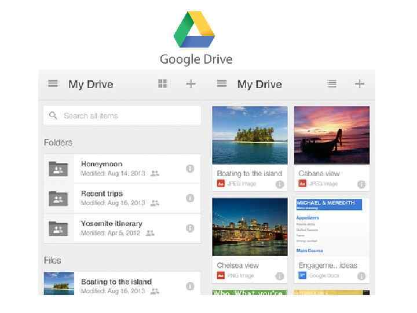Image resolution: width=417 pixels, height=313 pixels.
Task: Click shared people icon on Honeymoon row
Action: (155, 173)
